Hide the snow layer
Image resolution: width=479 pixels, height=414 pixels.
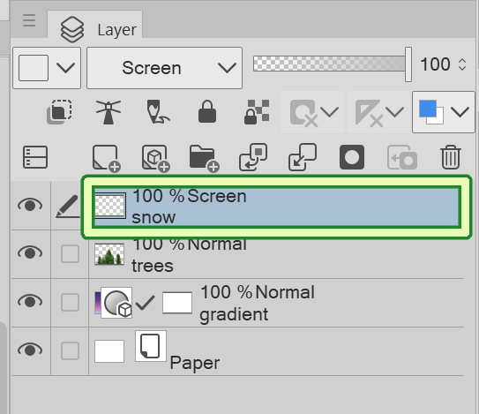click(x=30, y=205)
